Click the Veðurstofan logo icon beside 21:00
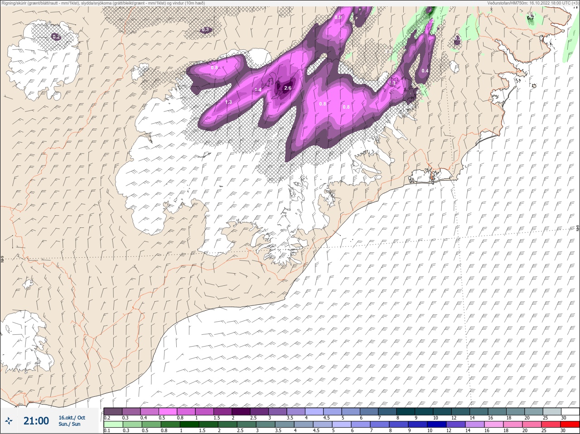 click(9, 421)
